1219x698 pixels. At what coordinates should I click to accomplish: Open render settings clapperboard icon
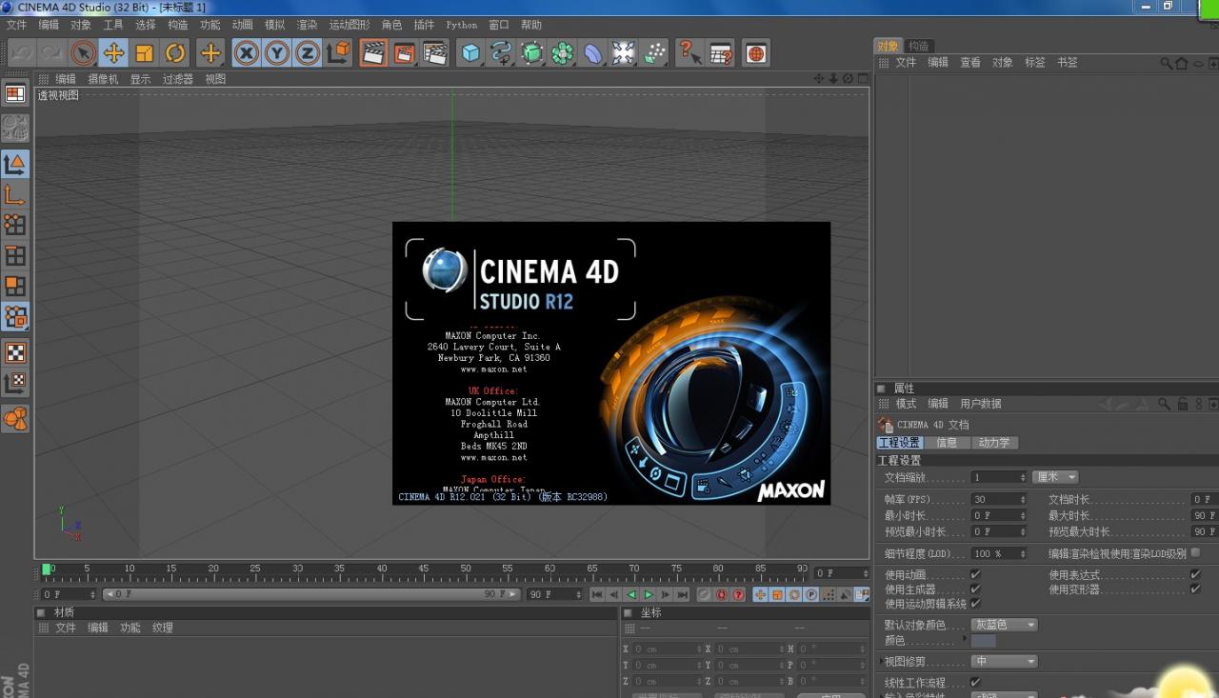435,53
